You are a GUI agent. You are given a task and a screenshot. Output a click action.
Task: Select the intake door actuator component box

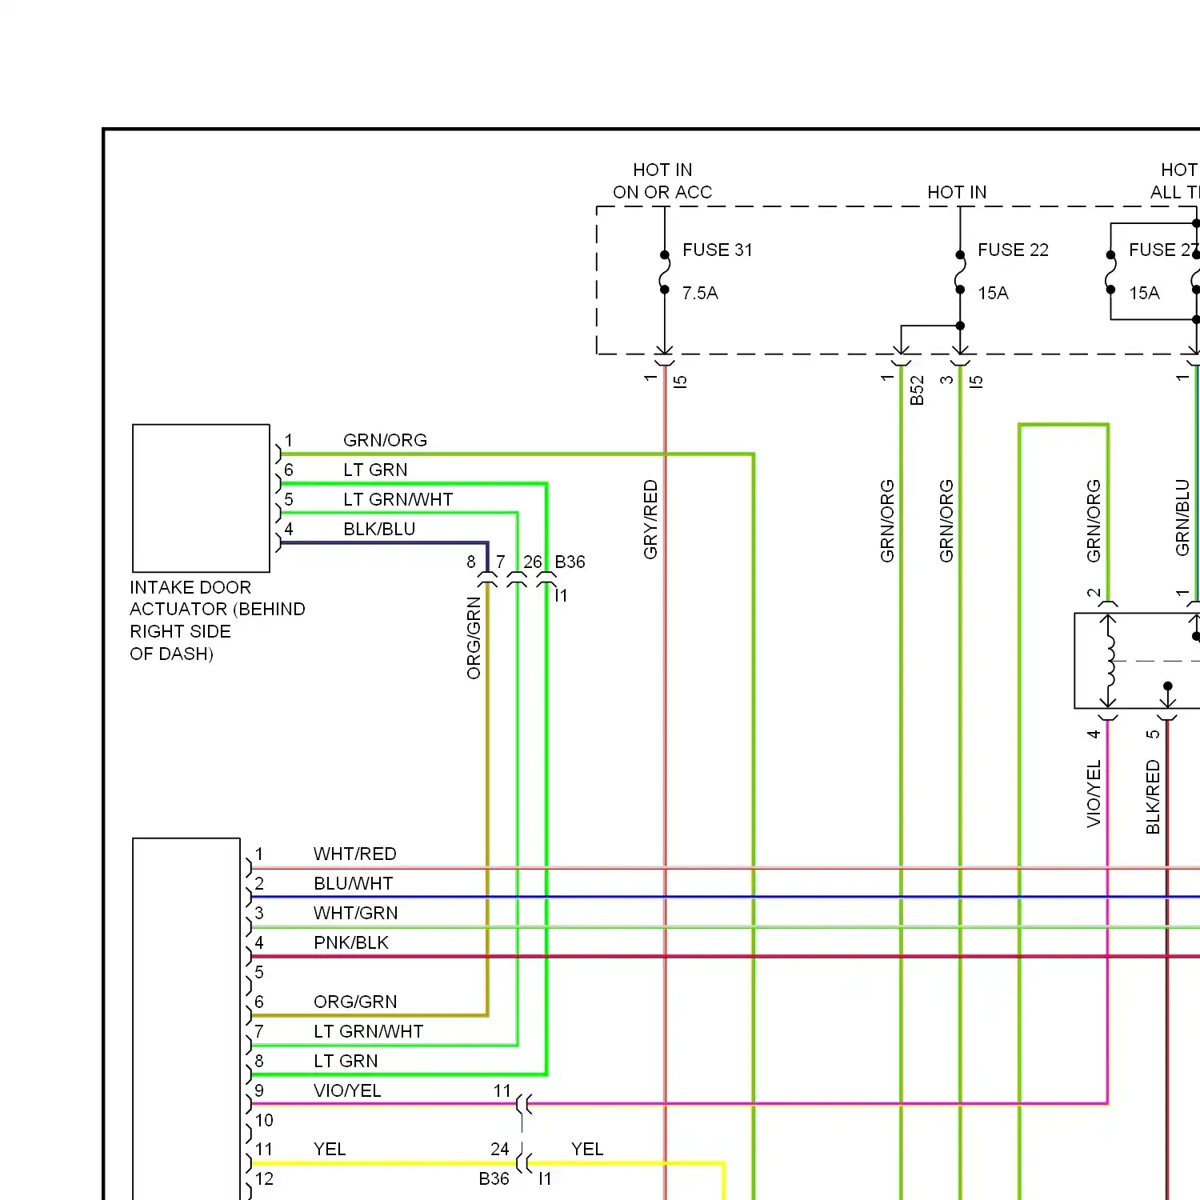pos(201,498)
